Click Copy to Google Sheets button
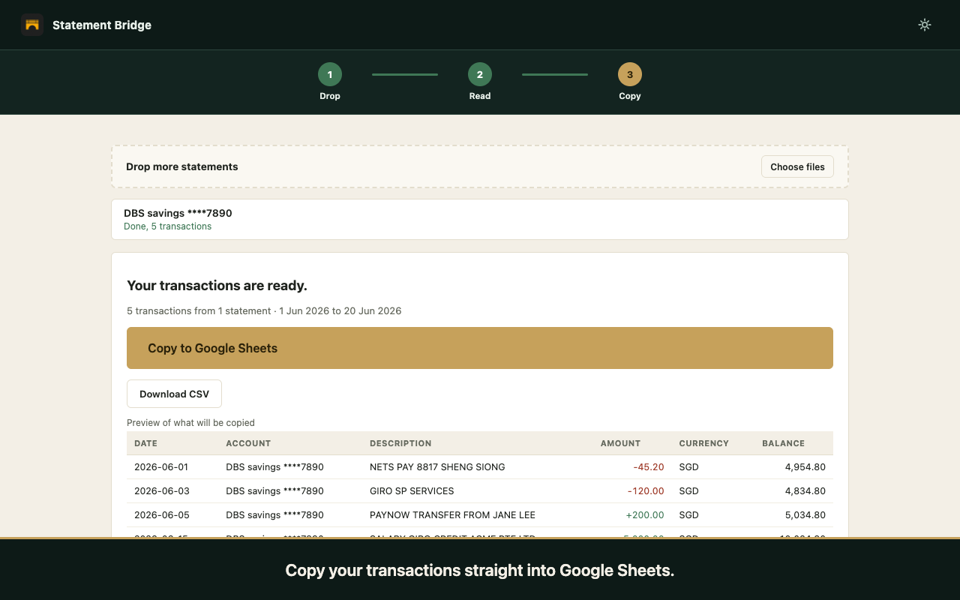This screenshot has height=600, width=960. pyautogui.click(x=480, y=348)
